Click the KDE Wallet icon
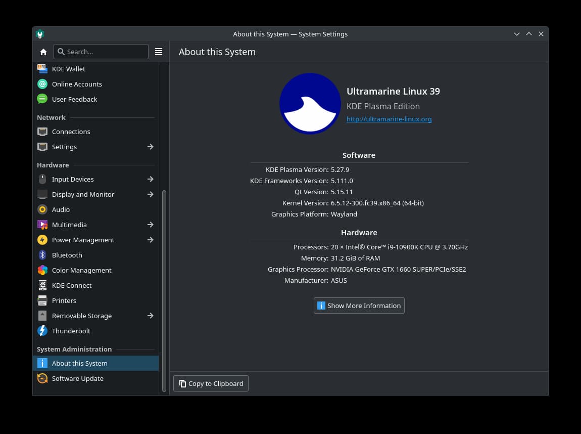 coord(42,69)
